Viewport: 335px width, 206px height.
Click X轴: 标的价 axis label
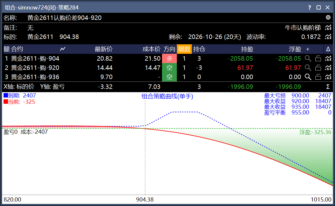click(19, 87)
